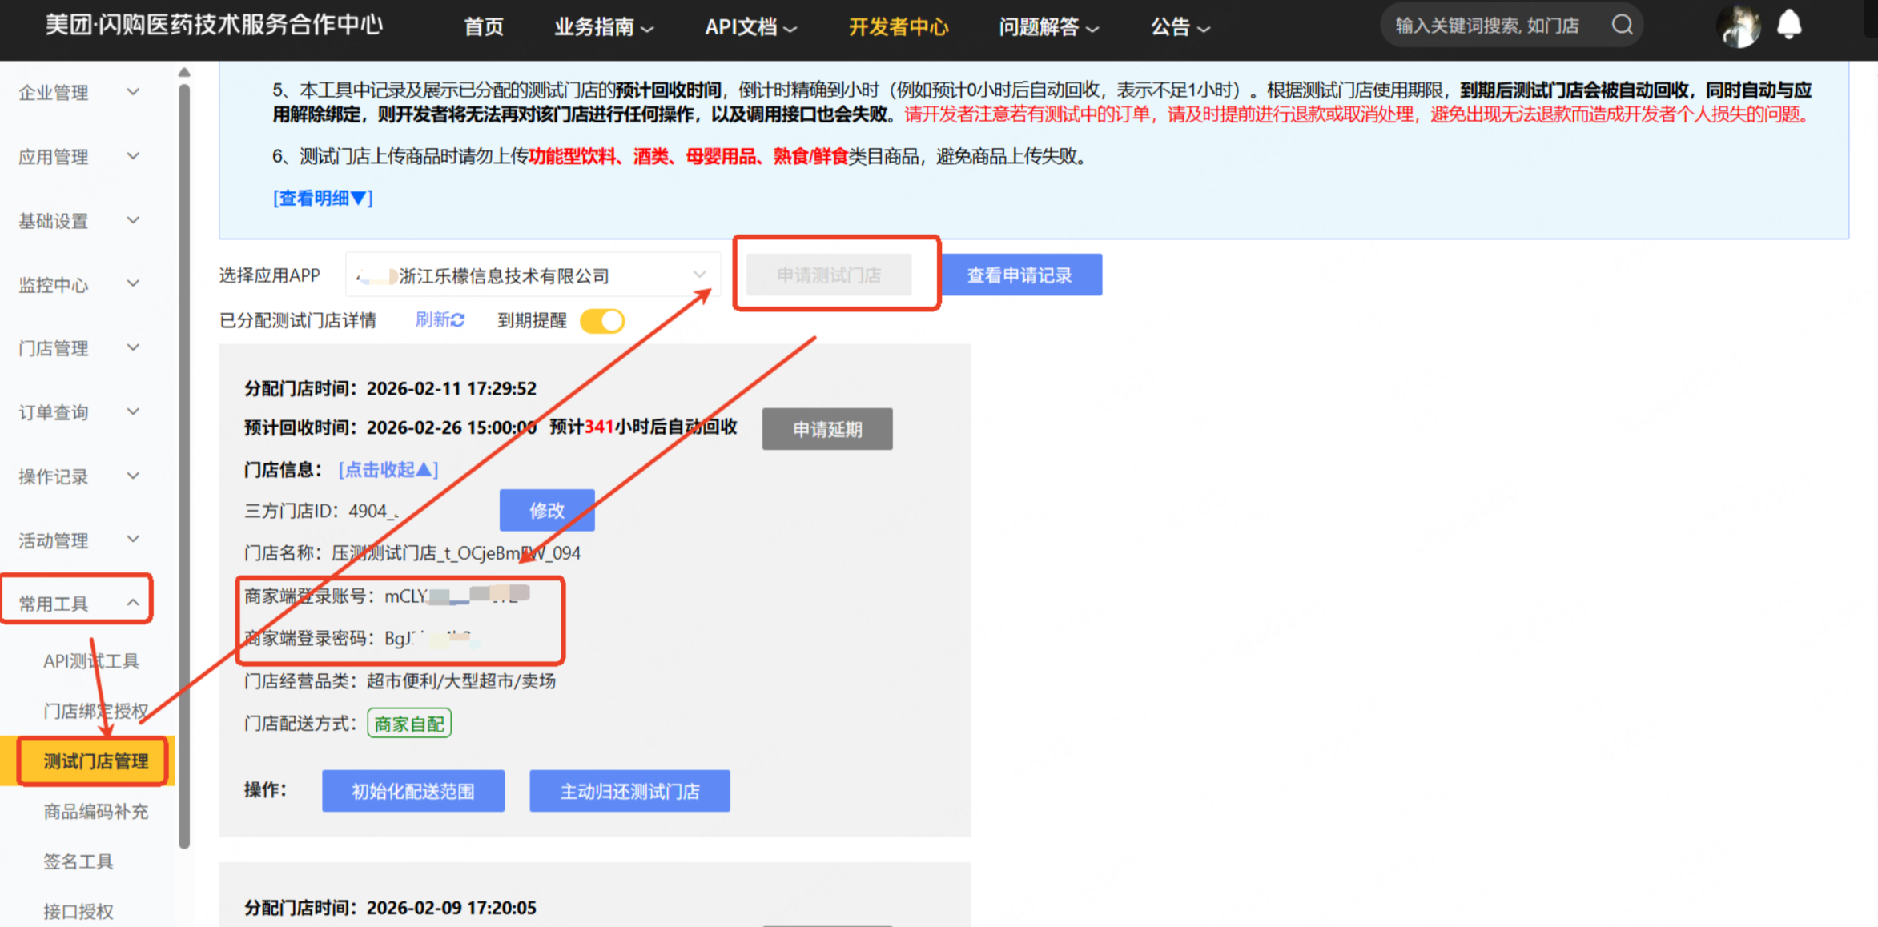1878x927 pixels.
Task: Click the search magnifier icon
Action: tap(1622, 26)
